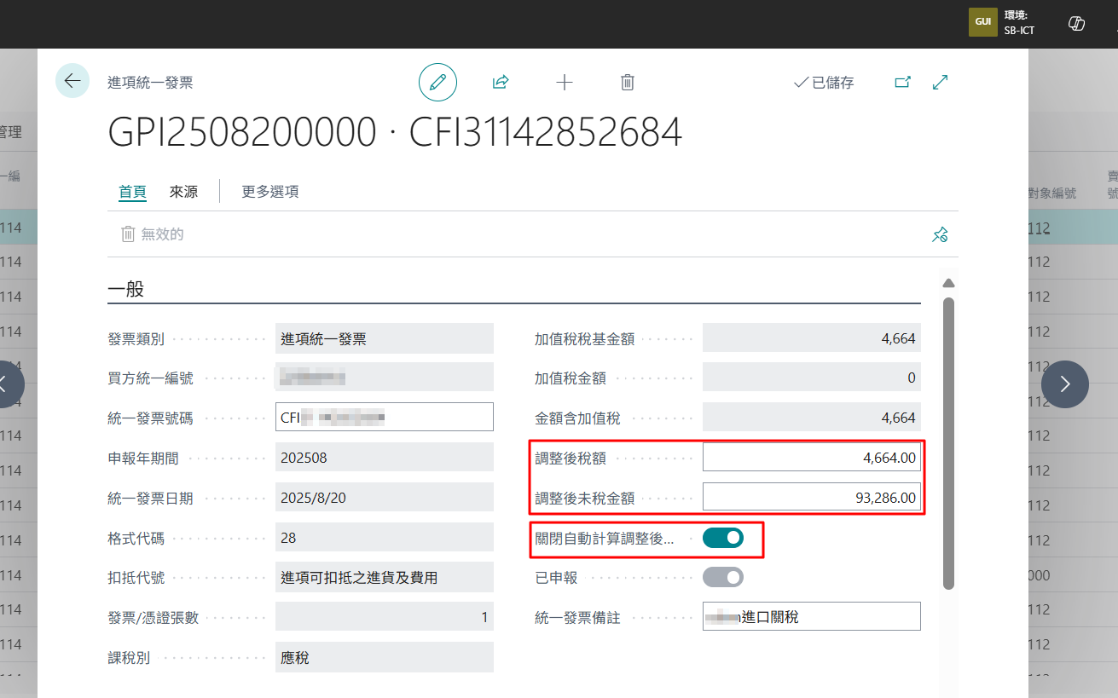The height and width of the screenshot is (698, 1118).
Task: Go back with the arrow button
Action: [72, 81]
